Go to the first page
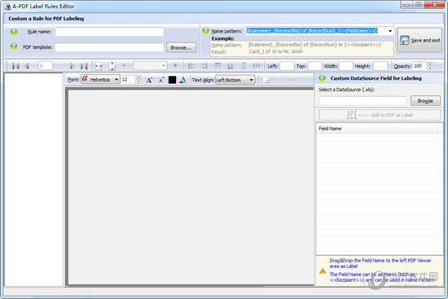 15,66
